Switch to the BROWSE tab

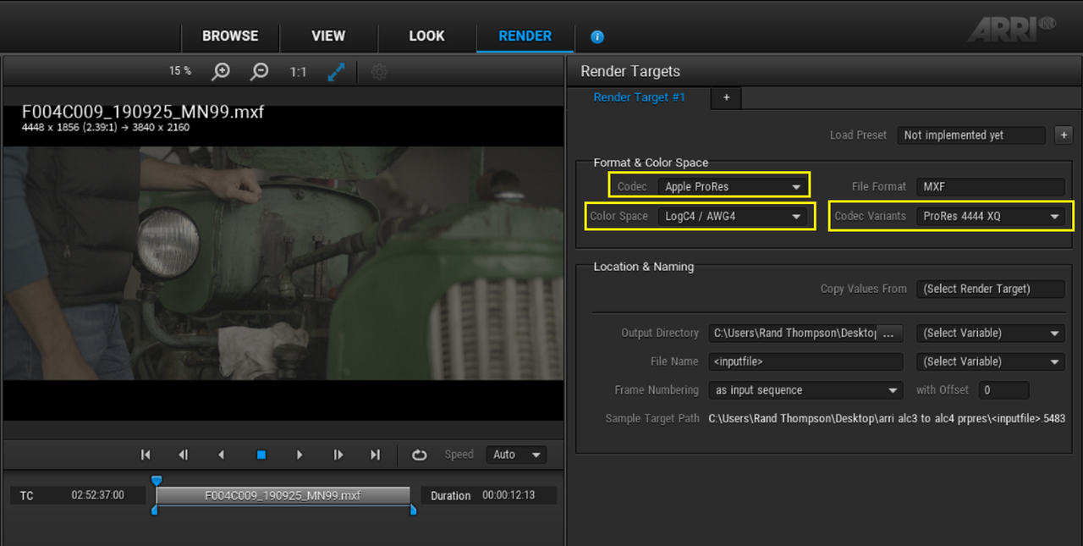(230, 36)
